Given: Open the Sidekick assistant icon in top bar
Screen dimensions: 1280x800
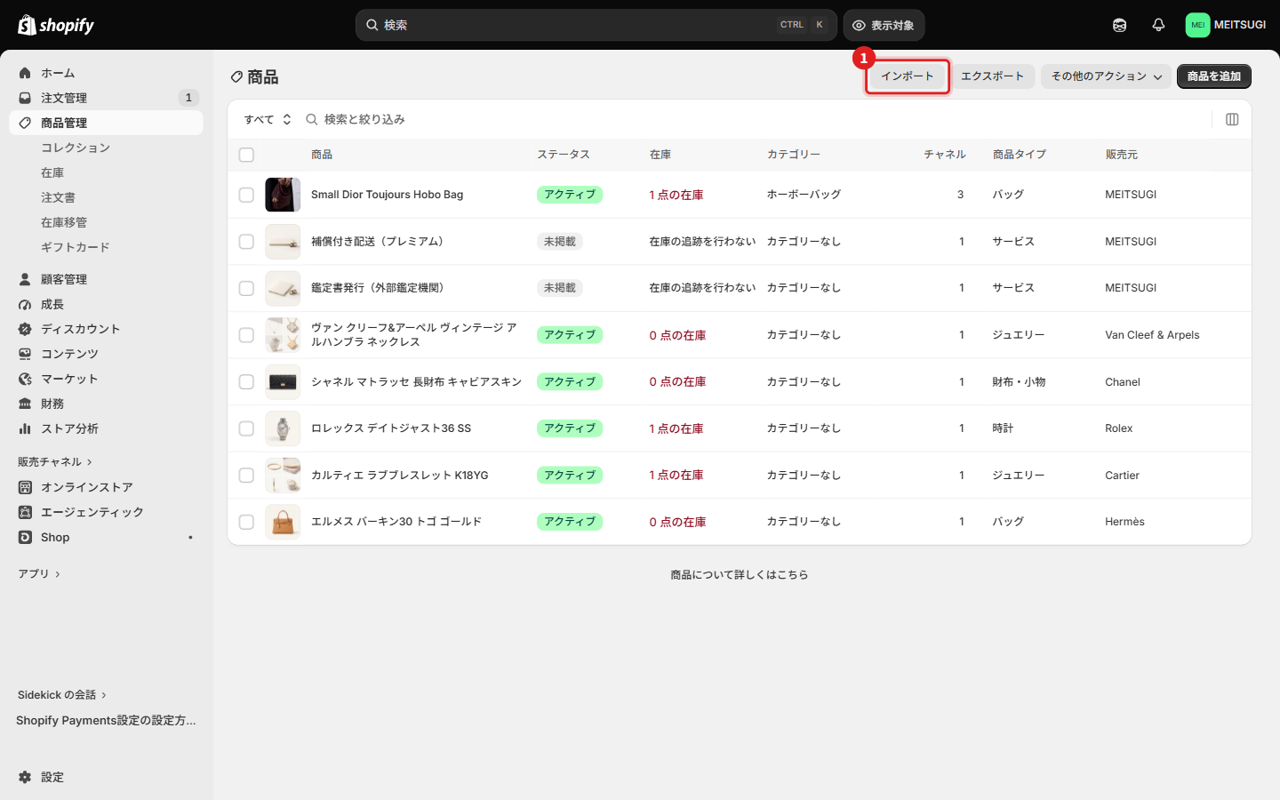Looking at the screenshot, I should click(1119, 25).
